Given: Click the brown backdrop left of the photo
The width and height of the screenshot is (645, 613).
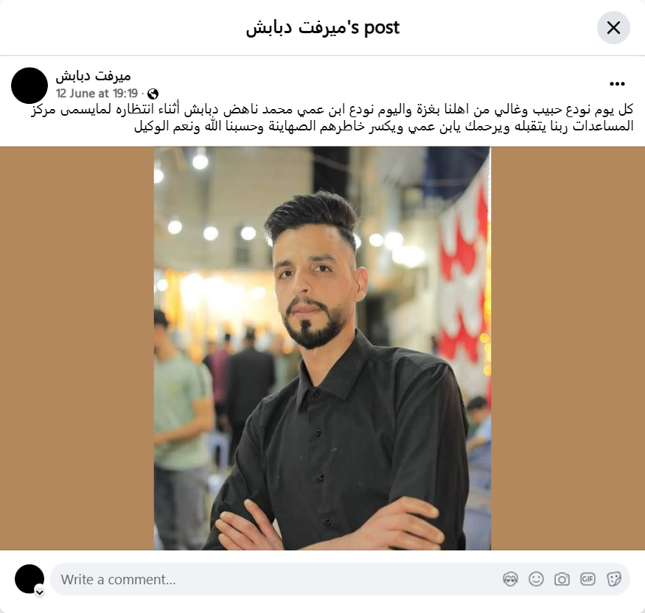Looking at the screenshot, I should 77,348.
